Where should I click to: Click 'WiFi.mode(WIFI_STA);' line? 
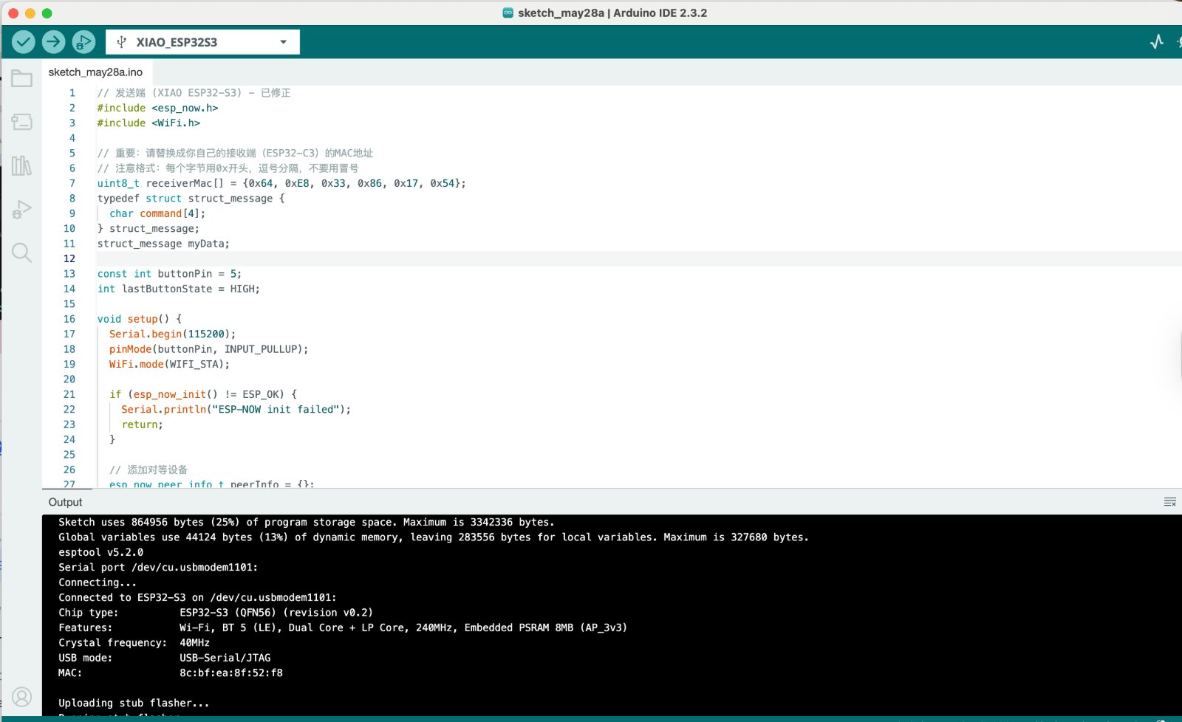click(x=169, y=364)
